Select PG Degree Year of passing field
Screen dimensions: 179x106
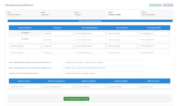122,40
